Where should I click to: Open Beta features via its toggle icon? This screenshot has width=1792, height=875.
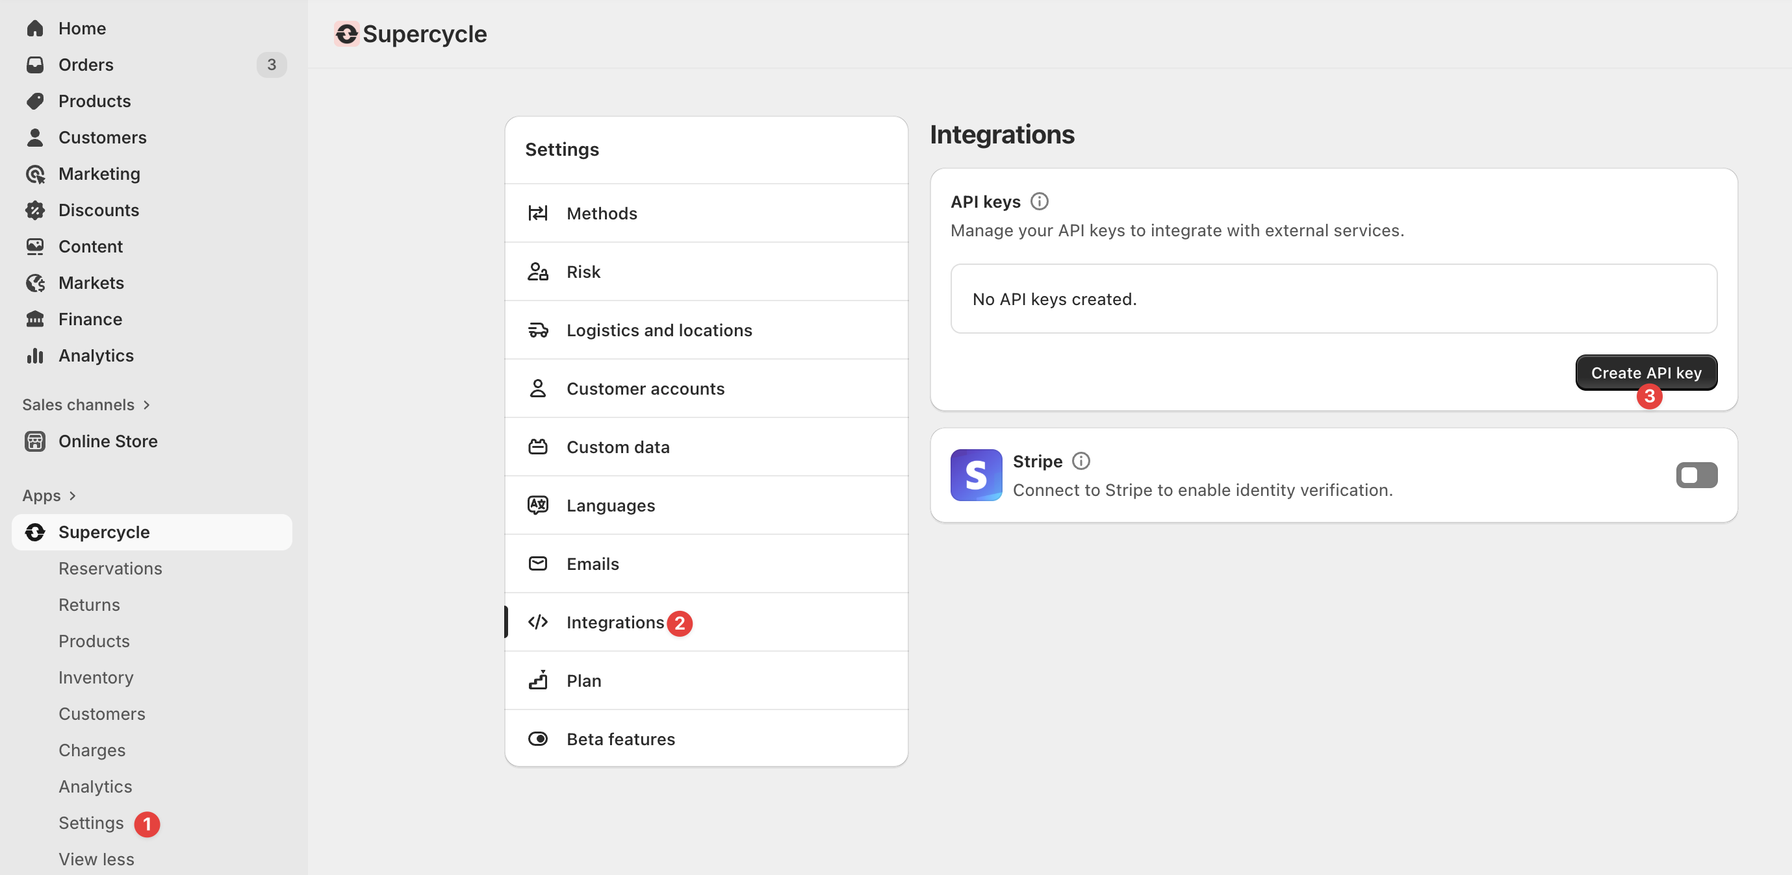point(537,739)
